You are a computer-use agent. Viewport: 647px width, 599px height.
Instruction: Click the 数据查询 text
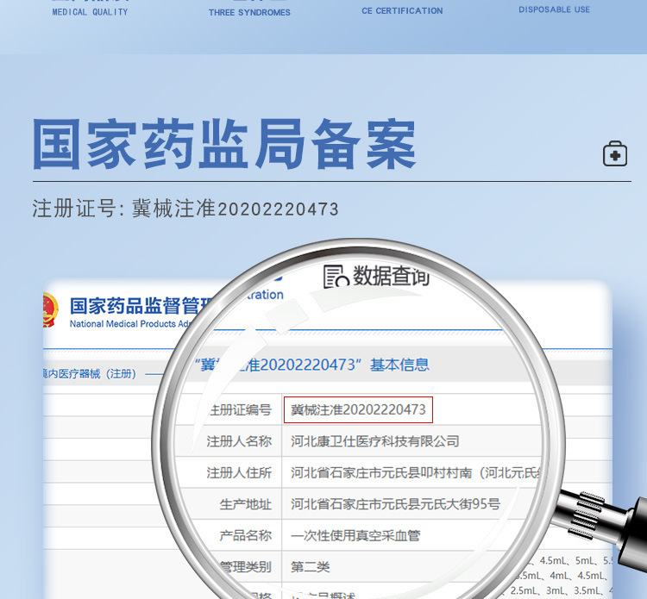(391, 276)
